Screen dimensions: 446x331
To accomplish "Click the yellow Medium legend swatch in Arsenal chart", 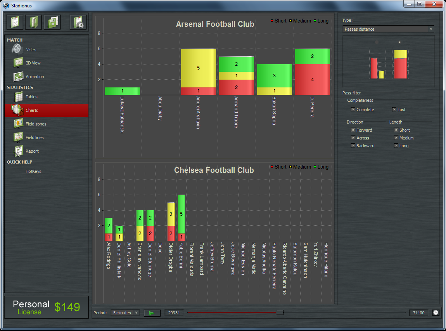I will [x=290, y=21].
